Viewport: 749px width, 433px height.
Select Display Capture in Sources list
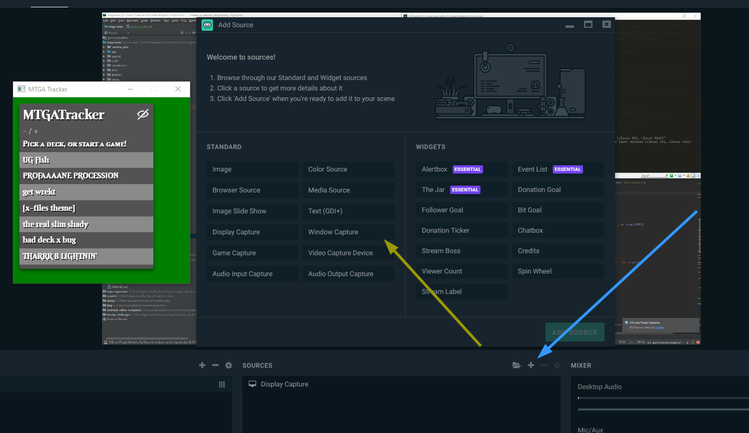point(401,384)
